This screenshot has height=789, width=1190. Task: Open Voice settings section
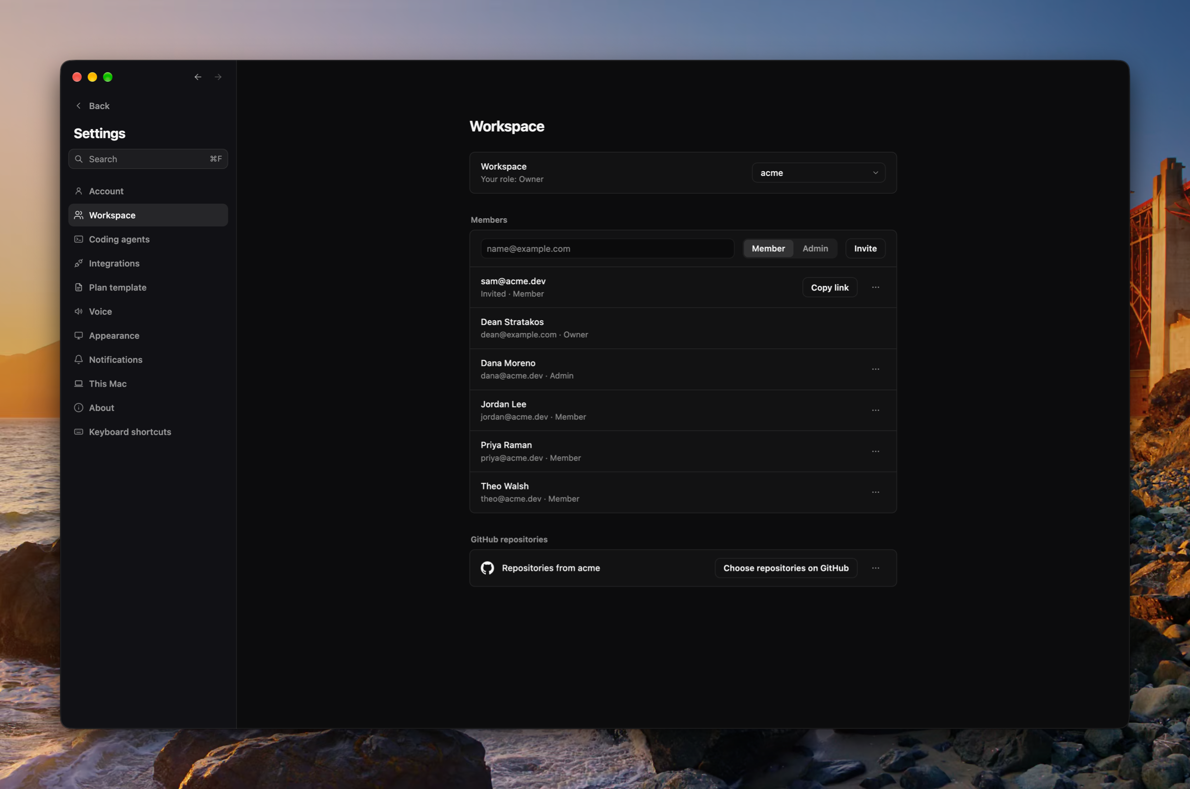point(148,311)
